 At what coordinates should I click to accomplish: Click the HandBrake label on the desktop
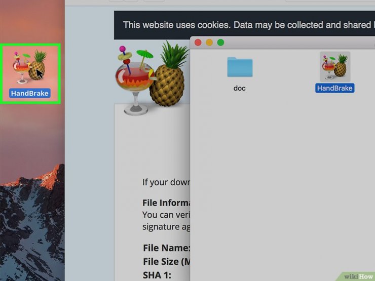(30, 93)
